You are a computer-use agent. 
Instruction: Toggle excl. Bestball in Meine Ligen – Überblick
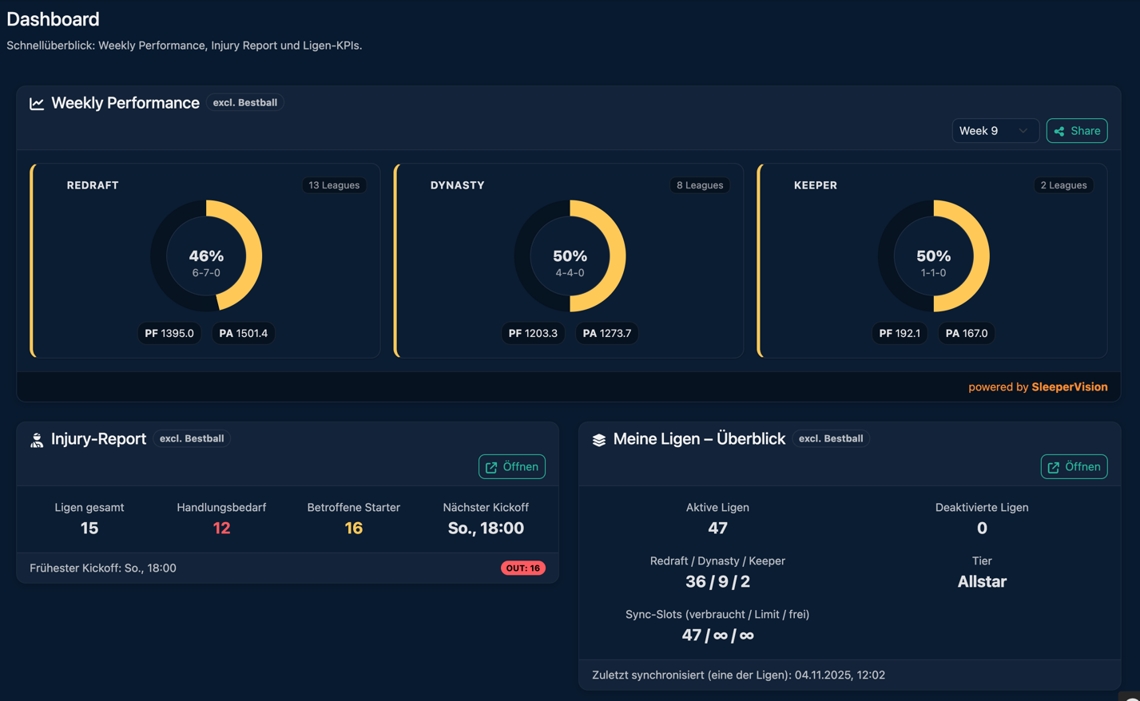(x=831, y=438)
